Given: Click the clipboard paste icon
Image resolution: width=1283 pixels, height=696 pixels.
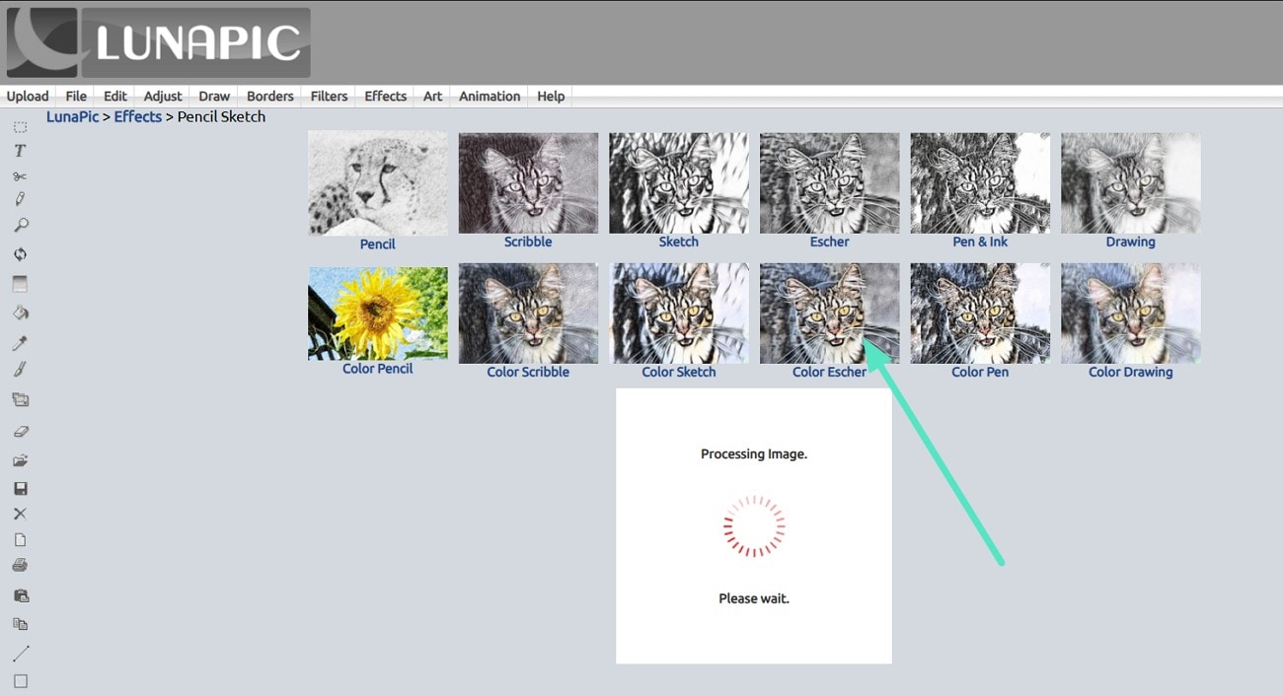Looking at the screenshot, I should pos(20,595).
